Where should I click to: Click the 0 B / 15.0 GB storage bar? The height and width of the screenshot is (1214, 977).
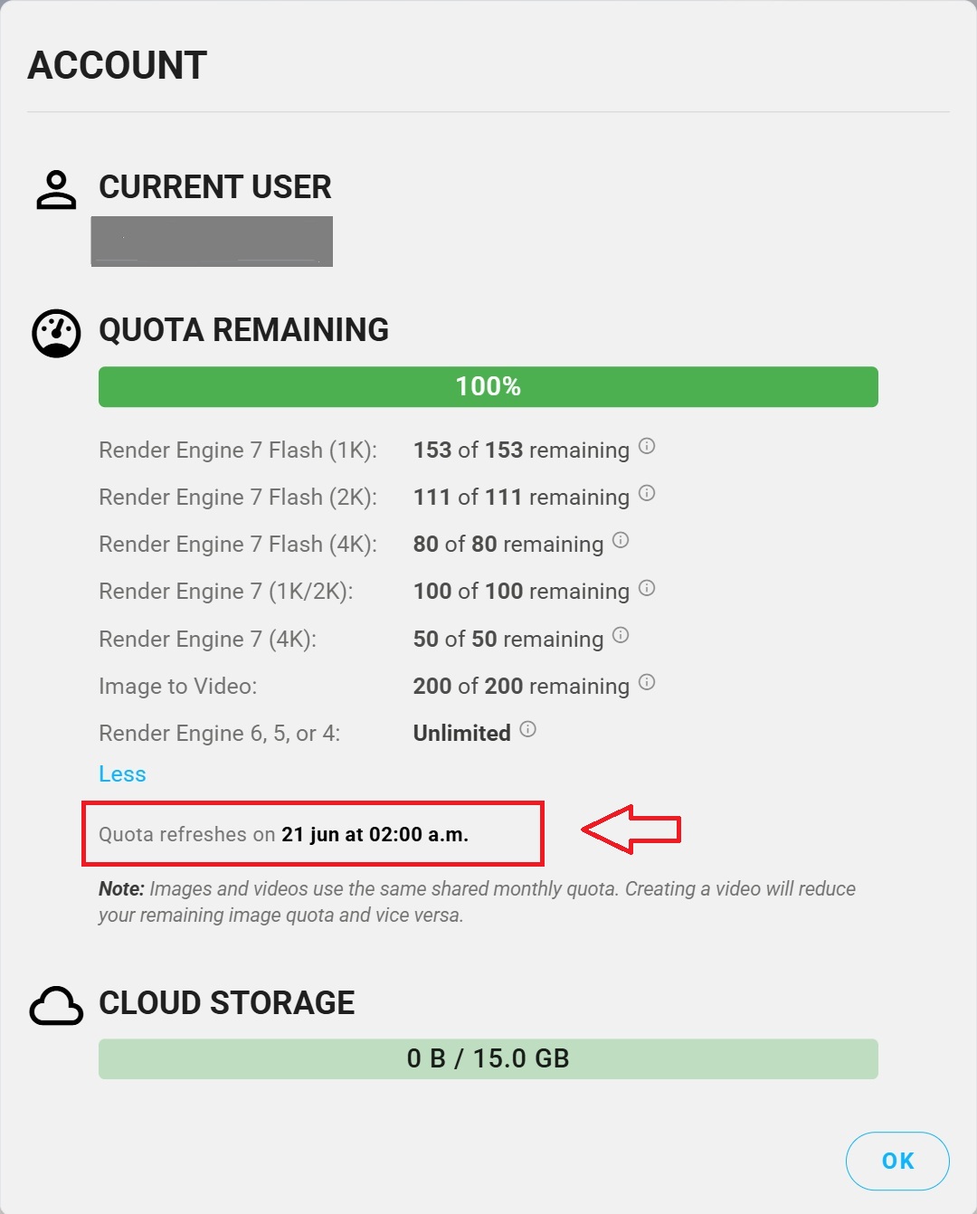click(488, 1058)
